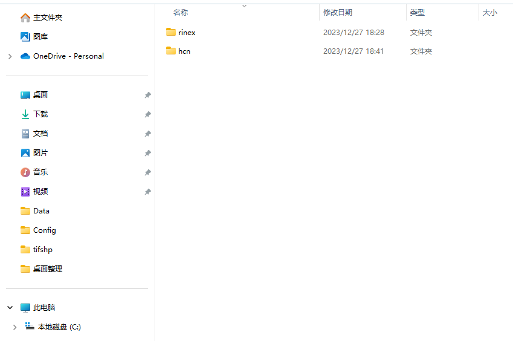Select 本地磁盘 (C:) label in tree
513x341 pixels.
click(x=59, y=327)
